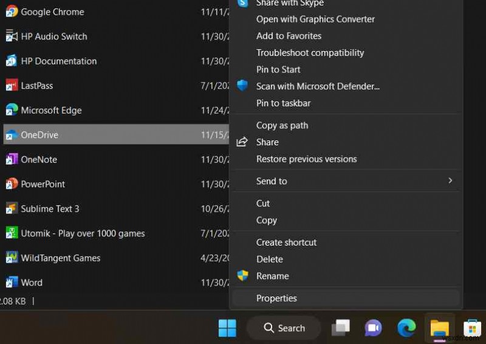Click the admin shield icon beside Rename

(242, 275)
